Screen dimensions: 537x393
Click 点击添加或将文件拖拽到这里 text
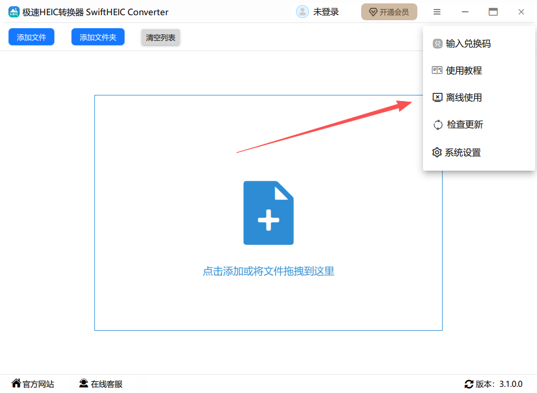tap(268, 272)
